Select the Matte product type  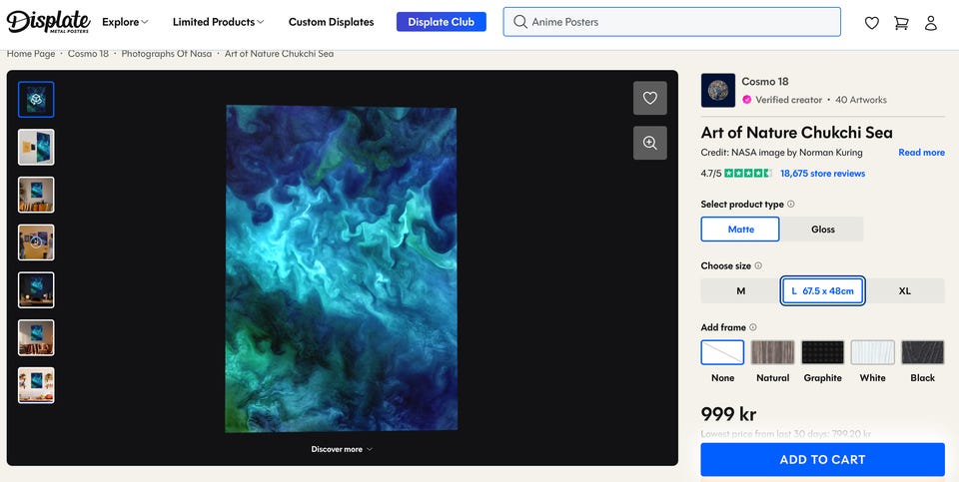[x=740, y=230]
